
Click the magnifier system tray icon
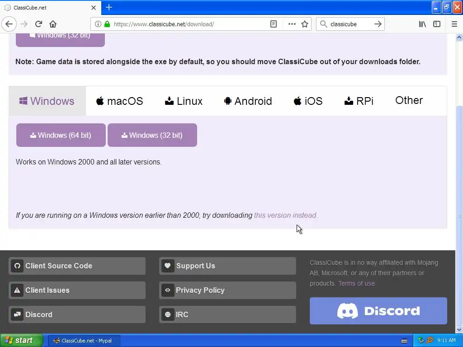(430, 341)
